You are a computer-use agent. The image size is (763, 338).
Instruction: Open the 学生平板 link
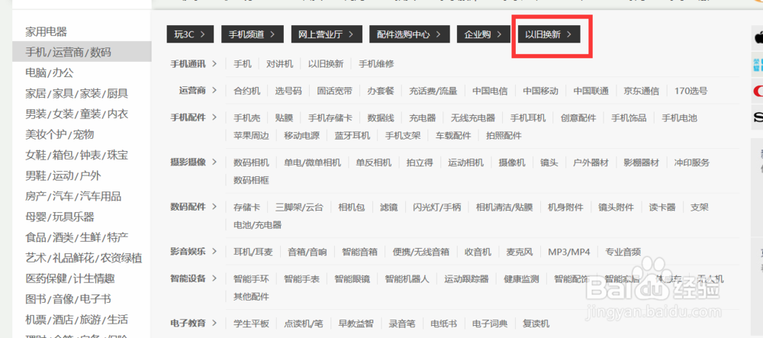[x=251, y=324]
